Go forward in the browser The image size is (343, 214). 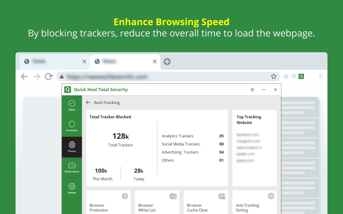37,77
